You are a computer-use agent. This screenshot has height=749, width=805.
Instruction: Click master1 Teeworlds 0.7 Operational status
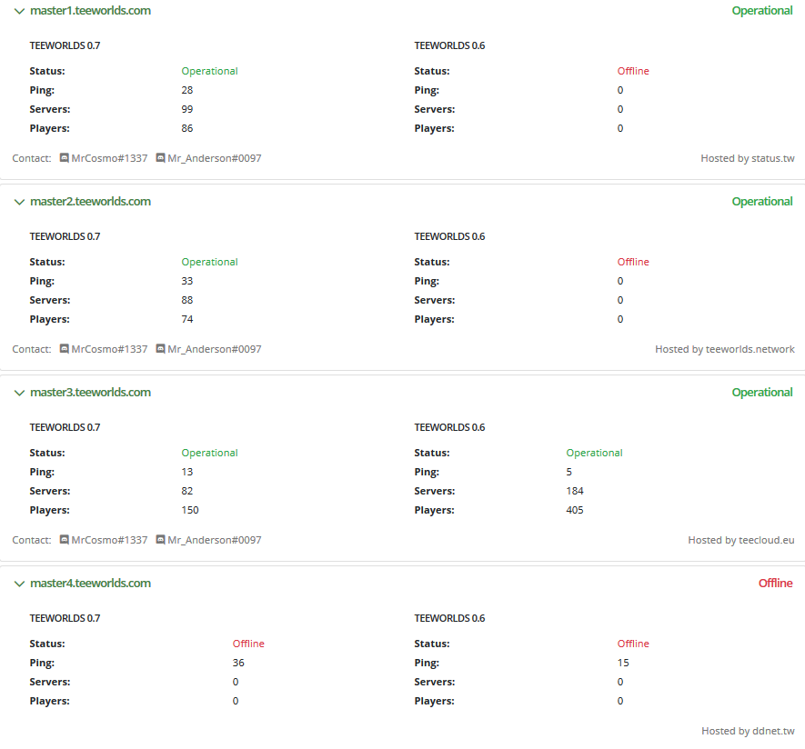(209, 71)
